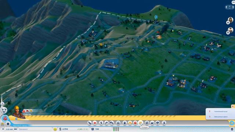Open the Sewage menu icon
The width and height of the screenshot is (235, 132).
coord(112,123)
